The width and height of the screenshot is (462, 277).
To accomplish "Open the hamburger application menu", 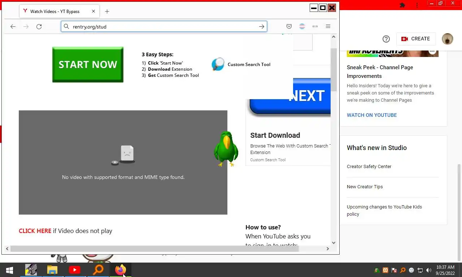I will coord(328,26).
